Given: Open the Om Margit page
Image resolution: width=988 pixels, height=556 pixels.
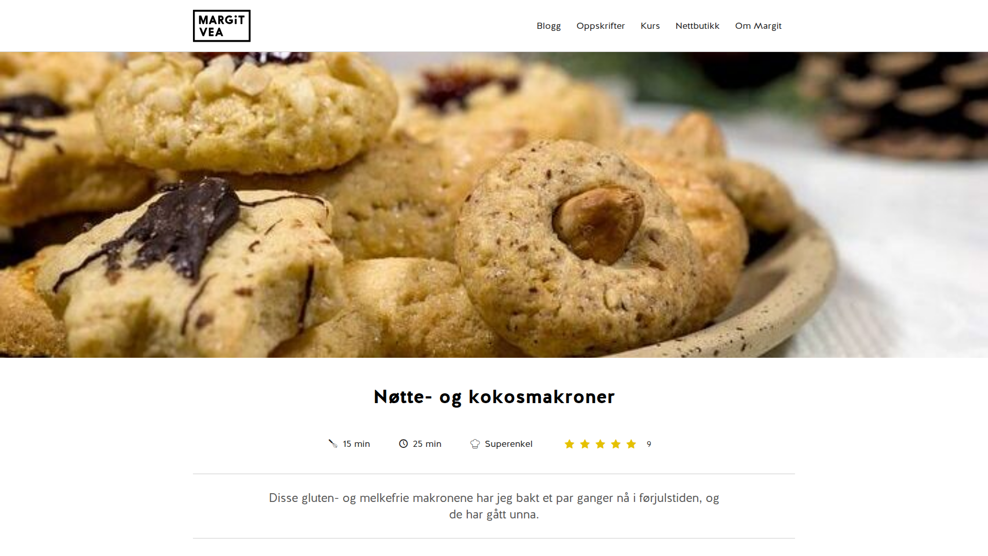Looking at the screenshot, I should (x=758, y=26).
